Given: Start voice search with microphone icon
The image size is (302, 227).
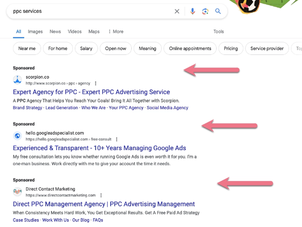Looking at the screenshot, I should (192, 11).
